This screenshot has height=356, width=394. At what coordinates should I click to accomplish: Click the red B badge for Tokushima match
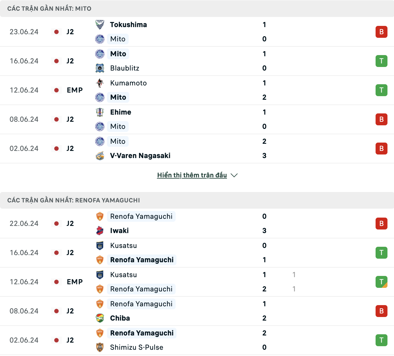pyautogui.click(x=382, y=32)
